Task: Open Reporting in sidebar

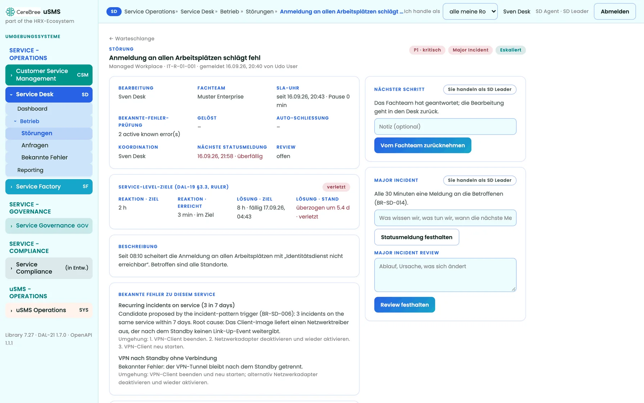Action: click(49, 170)
